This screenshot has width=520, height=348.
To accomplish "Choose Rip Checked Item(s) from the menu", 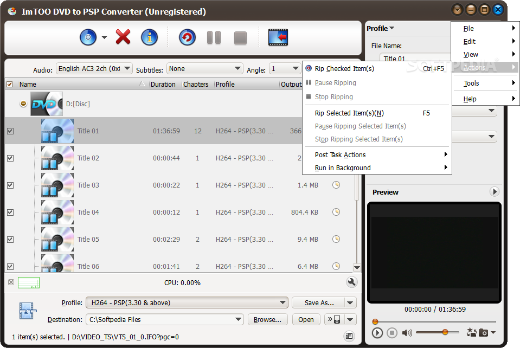I will point(377,69).
